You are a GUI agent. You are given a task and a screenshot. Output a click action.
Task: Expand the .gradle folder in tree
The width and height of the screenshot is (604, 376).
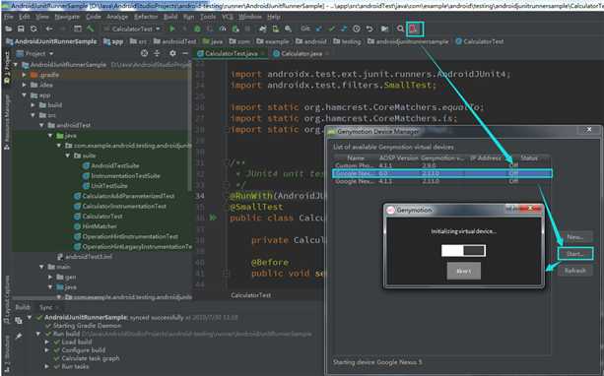tap(25, 75)
